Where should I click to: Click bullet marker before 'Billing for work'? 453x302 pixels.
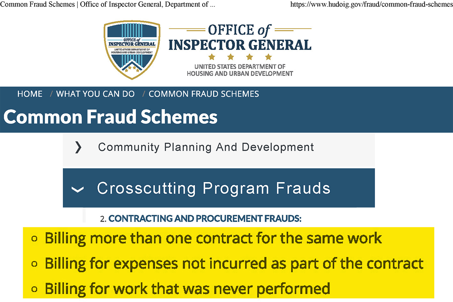click(34, 289)
